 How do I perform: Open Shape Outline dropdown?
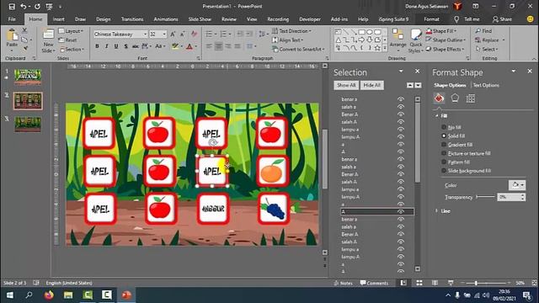(x=446, y=40)
